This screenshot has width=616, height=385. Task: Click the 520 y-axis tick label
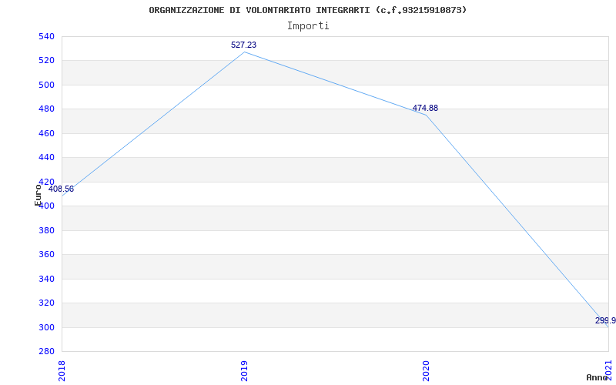click(46, 61)
